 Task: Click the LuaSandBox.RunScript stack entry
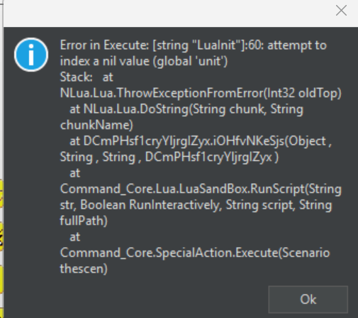click(201, 189)
